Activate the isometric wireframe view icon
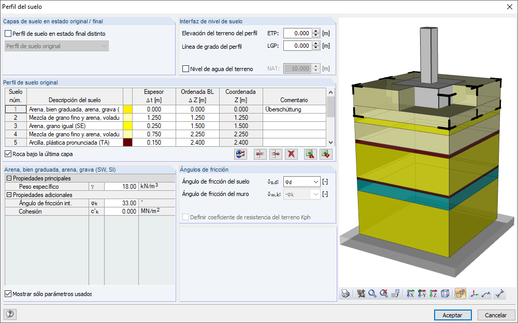The image size is (518, 323). click(x=445, y=293)
